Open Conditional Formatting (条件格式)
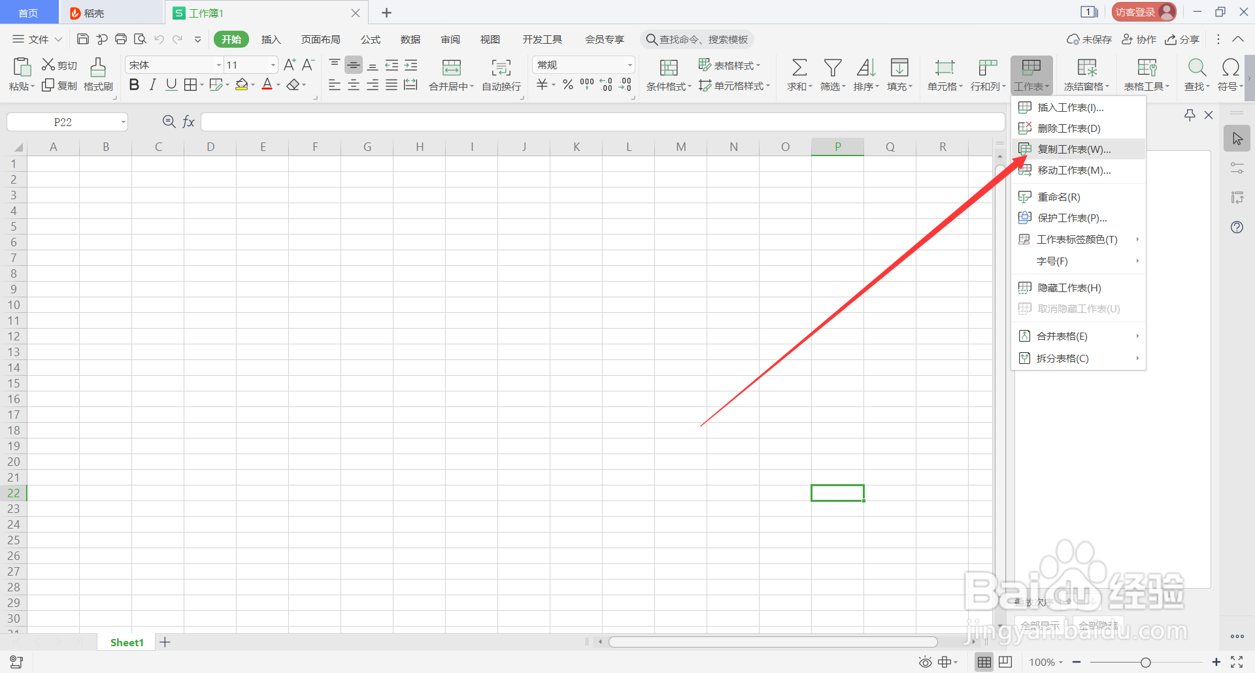This screenshot has width=1255, height=673. (669, 74)
